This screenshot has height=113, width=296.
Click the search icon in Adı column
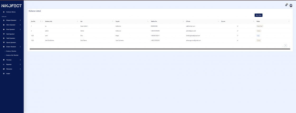tap(113, 21)
